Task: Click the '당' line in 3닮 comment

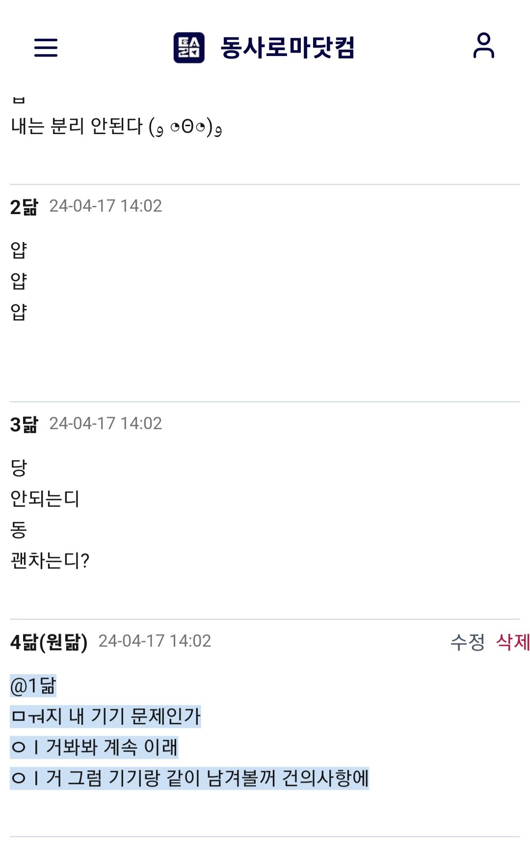Action: (x=19, y=468)
